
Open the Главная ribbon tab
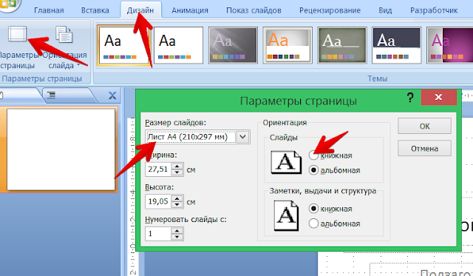click(x=49, y=10)
